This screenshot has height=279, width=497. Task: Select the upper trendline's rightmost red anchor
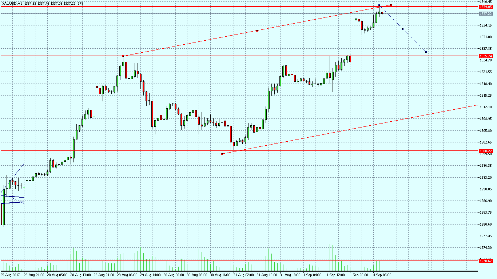point(391,5)
